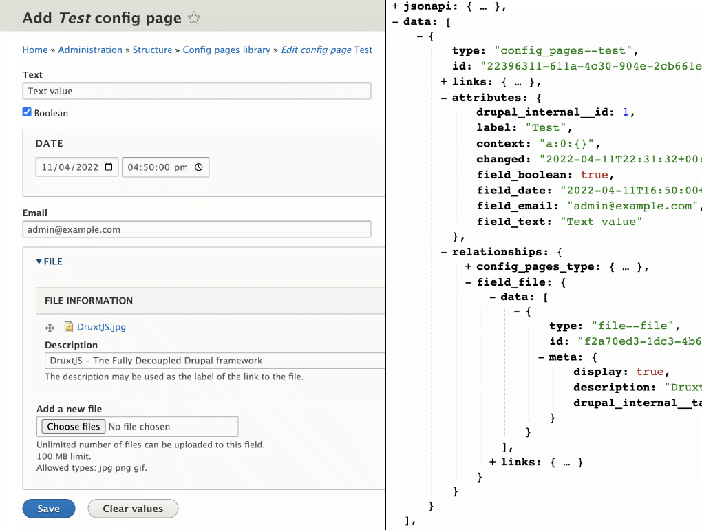Click the Clear values button
This screenshot has height=530, width=702.
click(133, 509)
